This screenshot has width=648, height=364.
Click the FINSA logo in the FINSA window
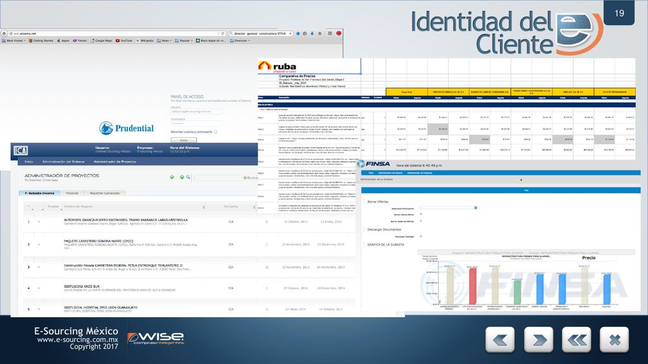click(x=373, y=164)
